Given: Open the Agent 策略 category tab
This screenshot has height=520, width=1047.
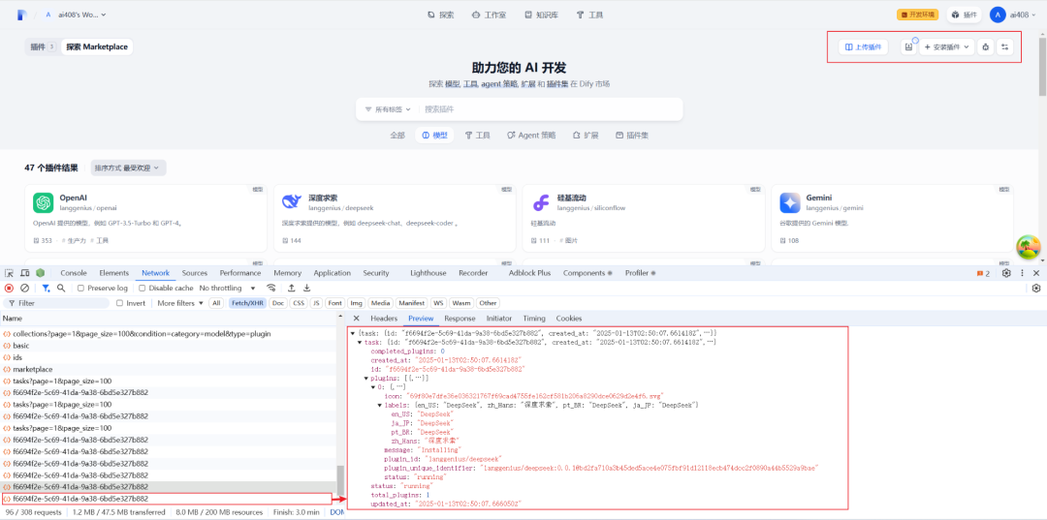Looking at the screenshot, I should tap(531, 136).
